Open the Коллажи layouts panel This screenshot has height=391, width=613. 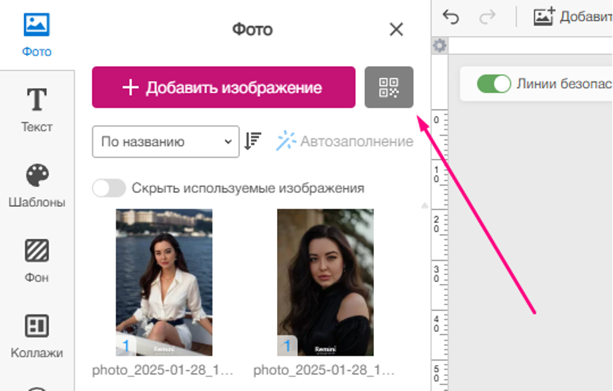(x=37, y=336)
